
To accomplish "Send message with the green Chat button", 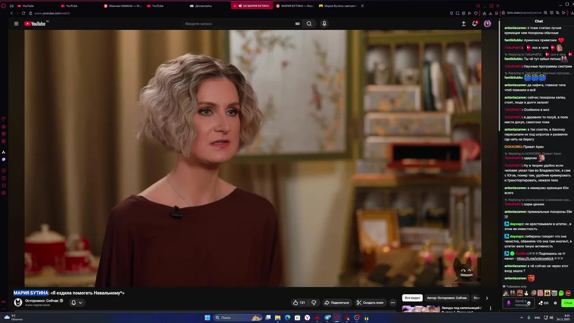I will [x=568, y=303].
